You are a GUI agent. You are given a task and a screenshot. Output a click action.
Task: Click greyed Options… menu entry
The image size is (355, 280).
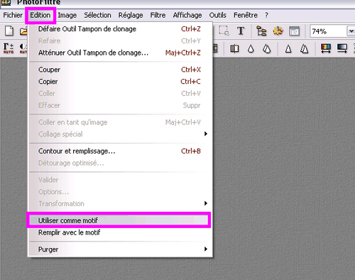tap(119, 192)
